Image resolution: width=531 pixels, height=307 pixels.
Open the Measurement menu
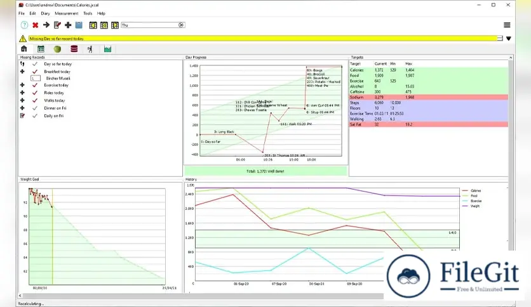[x=66, y=13]
